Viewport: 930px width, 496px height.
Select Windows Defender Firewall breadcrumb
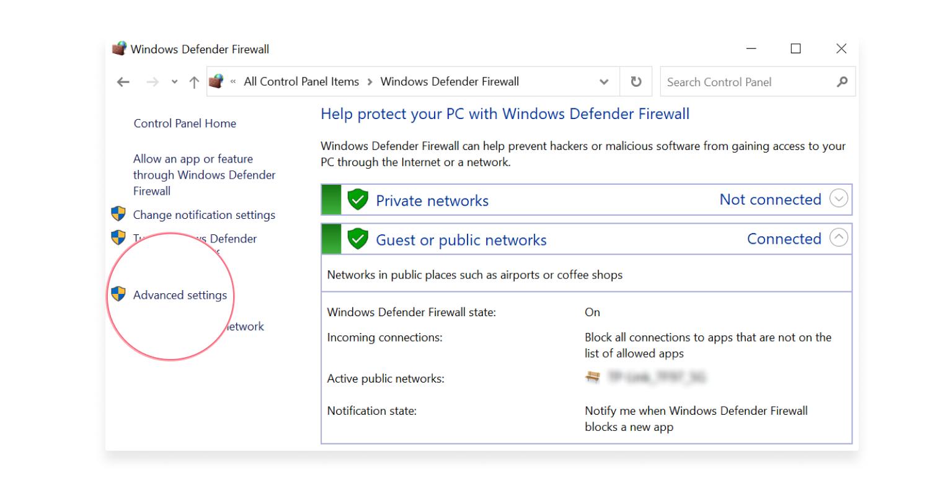[x=449, y=81]
